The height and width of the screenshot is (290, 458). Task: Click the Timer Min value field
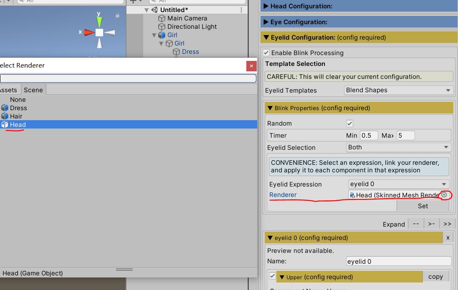(369, 136)
